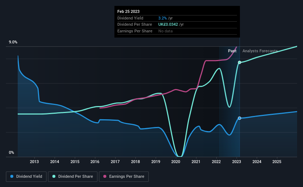Click the 9.0% y-axis label

pos(13,42)
